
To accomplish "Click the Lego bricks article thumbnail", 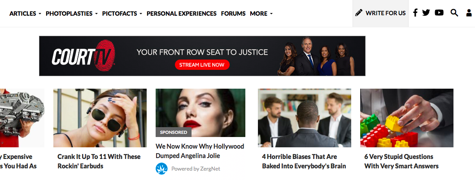I will [x=406, y=118].
